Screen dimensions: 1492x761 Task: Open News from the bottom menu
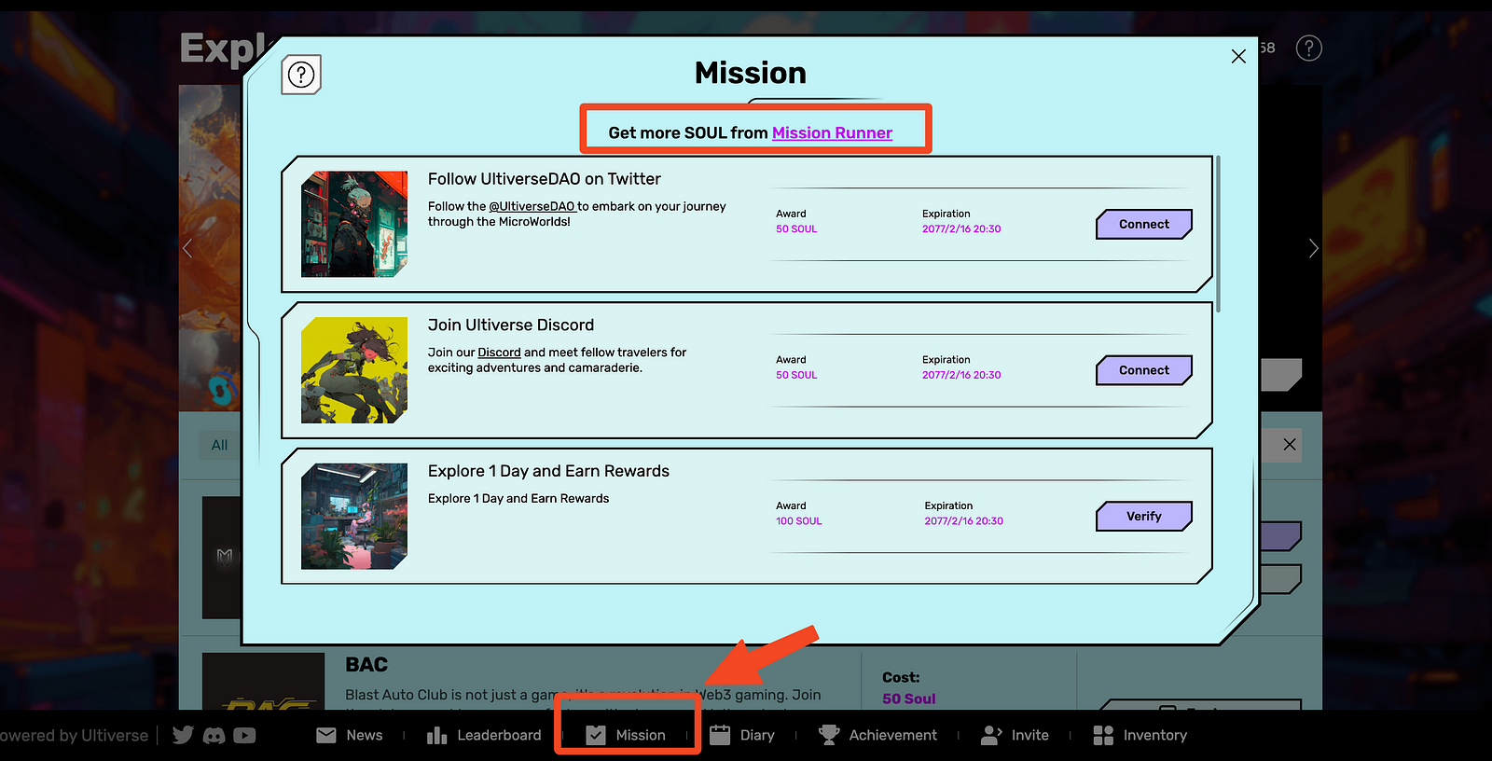point(350,735)
